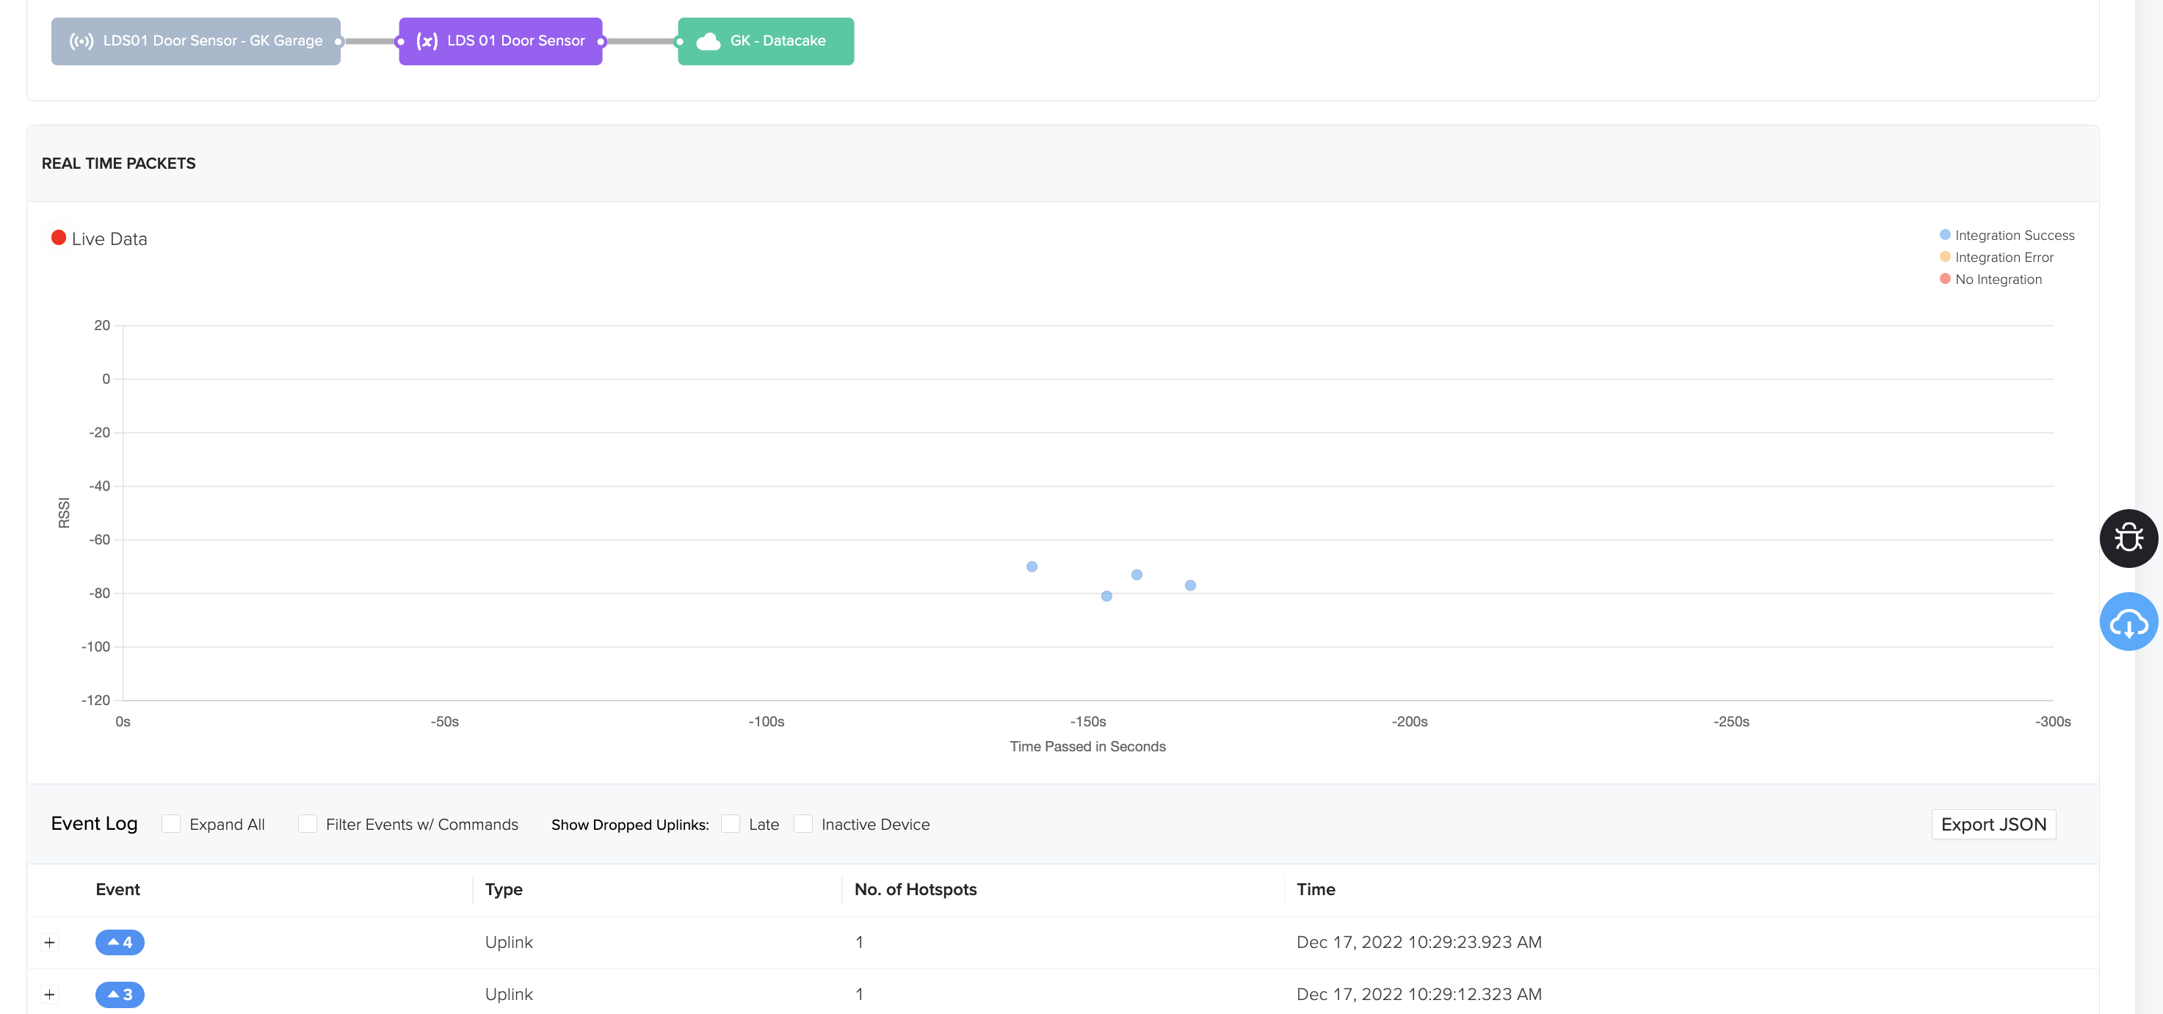This screenshot has height=1014, width=2163.
Task: Toggle the Late dropped uplinks checkbox
Action: pyautogui.click(x=731, y=823)
